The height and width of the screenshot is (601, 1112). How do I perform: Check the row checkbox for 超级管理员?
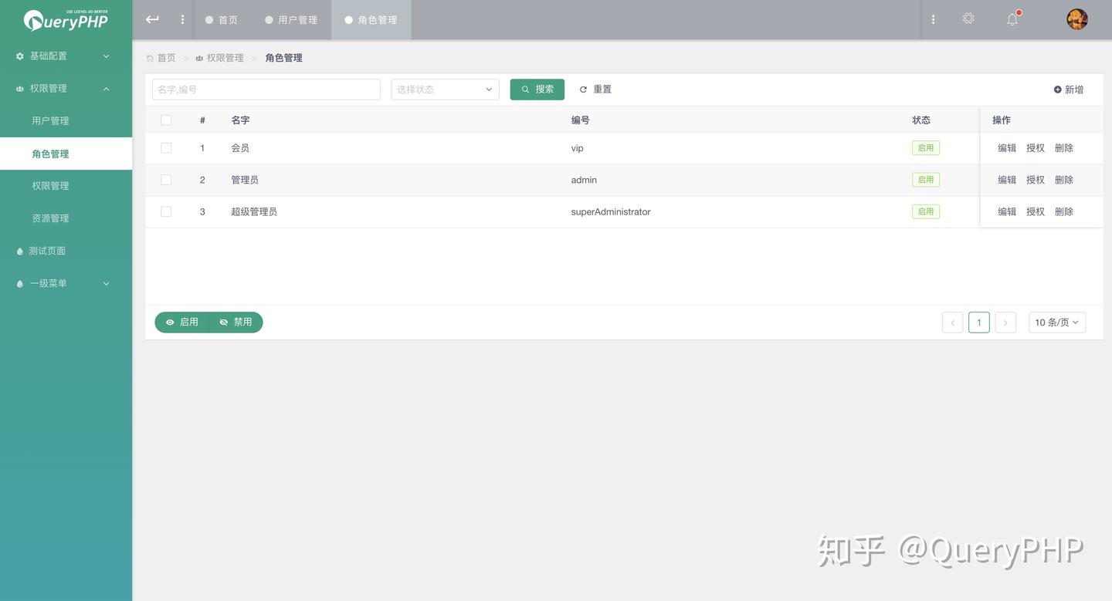[x=166, y=211]
